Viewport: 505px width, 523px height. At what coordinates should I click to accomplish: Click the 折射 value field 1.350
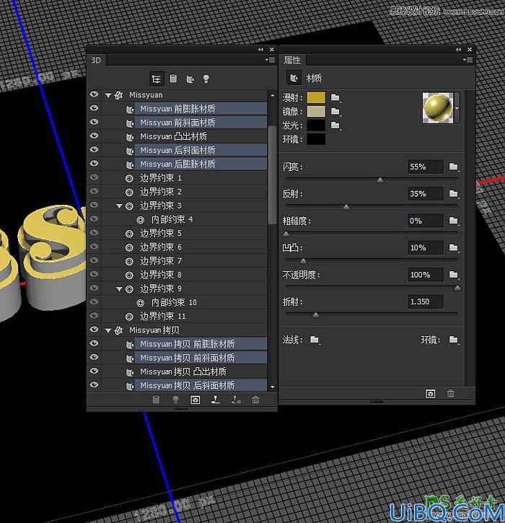(x=426, y=302)
